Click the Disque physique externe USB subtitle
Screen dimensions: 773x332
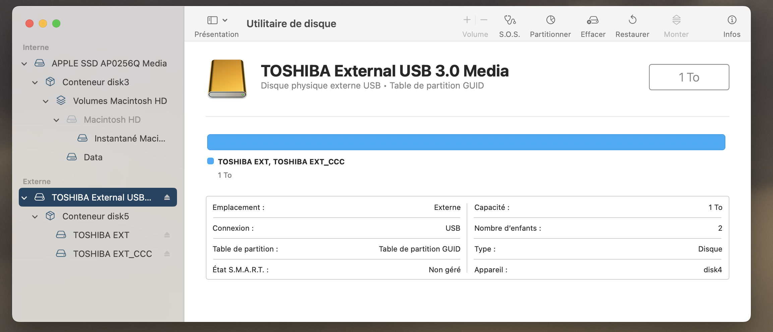coord(321,86)
